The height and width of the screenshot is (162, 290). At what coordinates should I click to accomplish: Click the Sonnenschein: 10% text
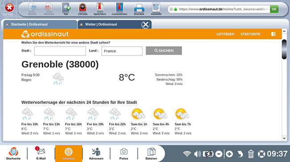169,75
